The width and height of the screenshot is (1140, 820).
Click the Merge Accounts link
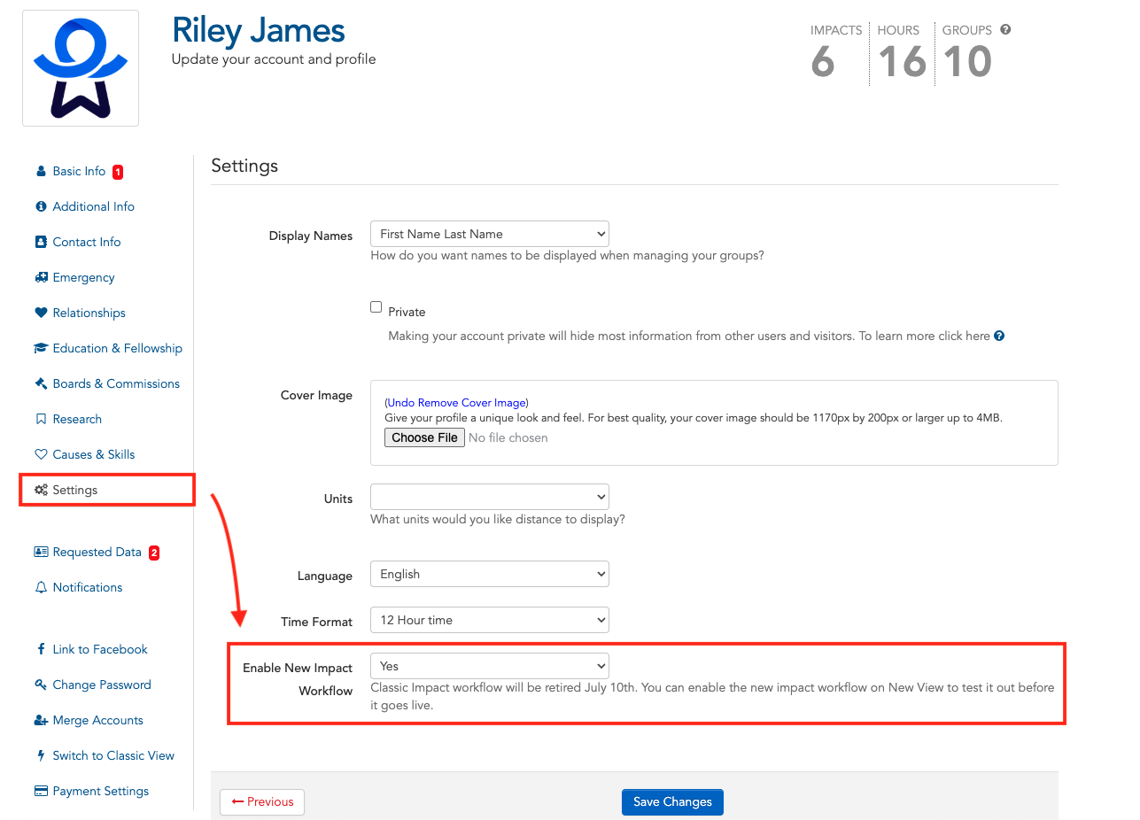tap(98, 720)
